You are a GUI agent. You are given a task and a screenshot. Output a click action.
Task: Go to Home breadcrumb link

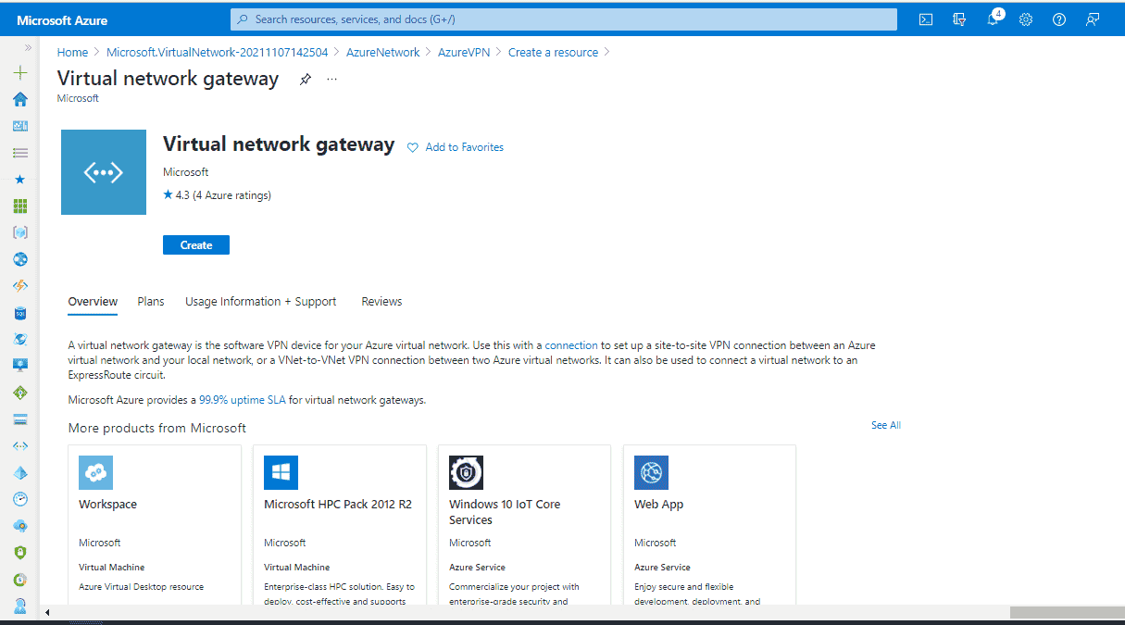click(73, 53)
